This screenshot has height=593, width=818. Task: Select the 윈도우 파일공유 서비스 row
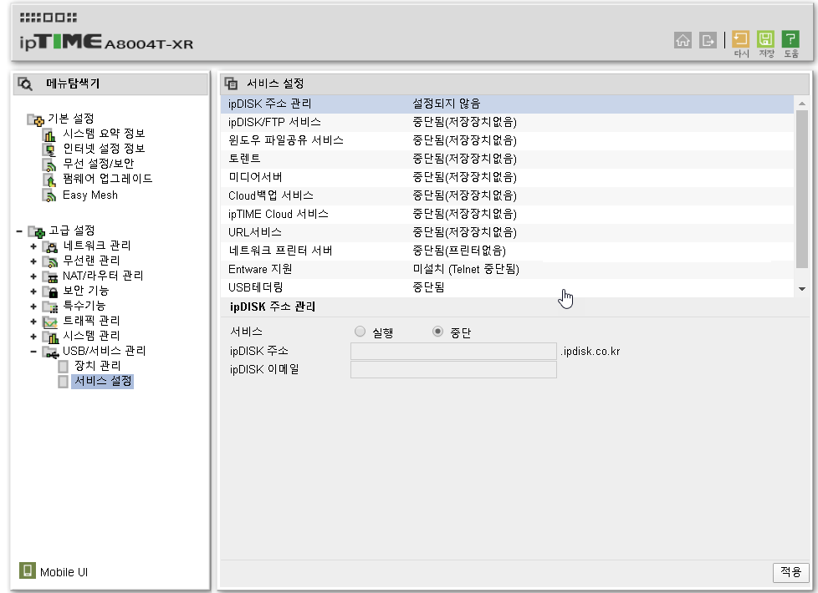pos(507,140)
